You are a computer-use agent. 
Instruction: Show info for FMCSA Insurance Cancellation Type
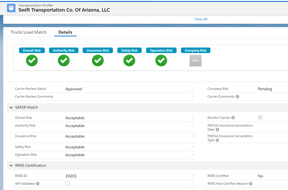[x=217, y=140]
